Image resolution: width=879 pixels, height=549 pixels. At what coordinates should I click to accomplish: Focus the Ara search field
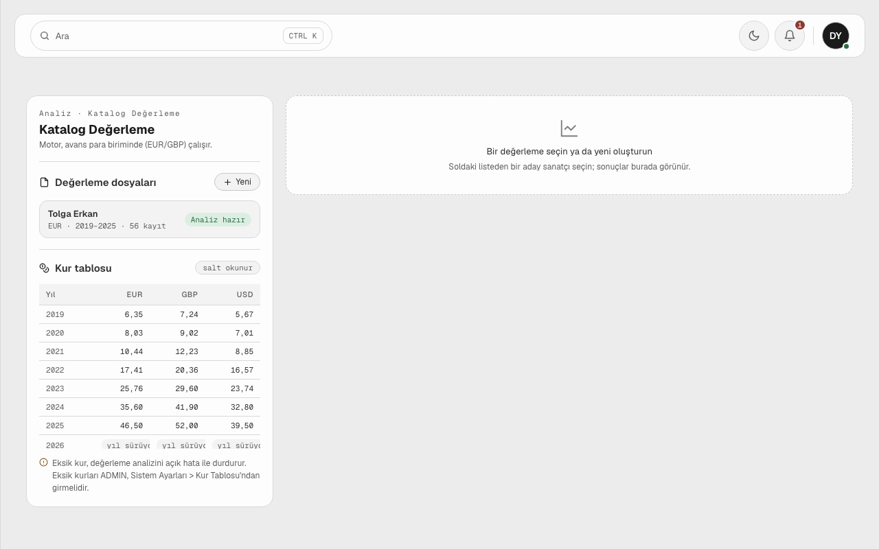[x=181, y=36]
